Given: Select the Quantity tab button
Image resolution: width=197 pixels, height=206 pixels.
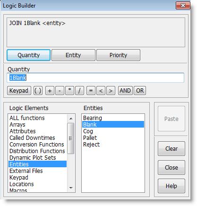Looking at the screenshot, I should pos(29,55).
